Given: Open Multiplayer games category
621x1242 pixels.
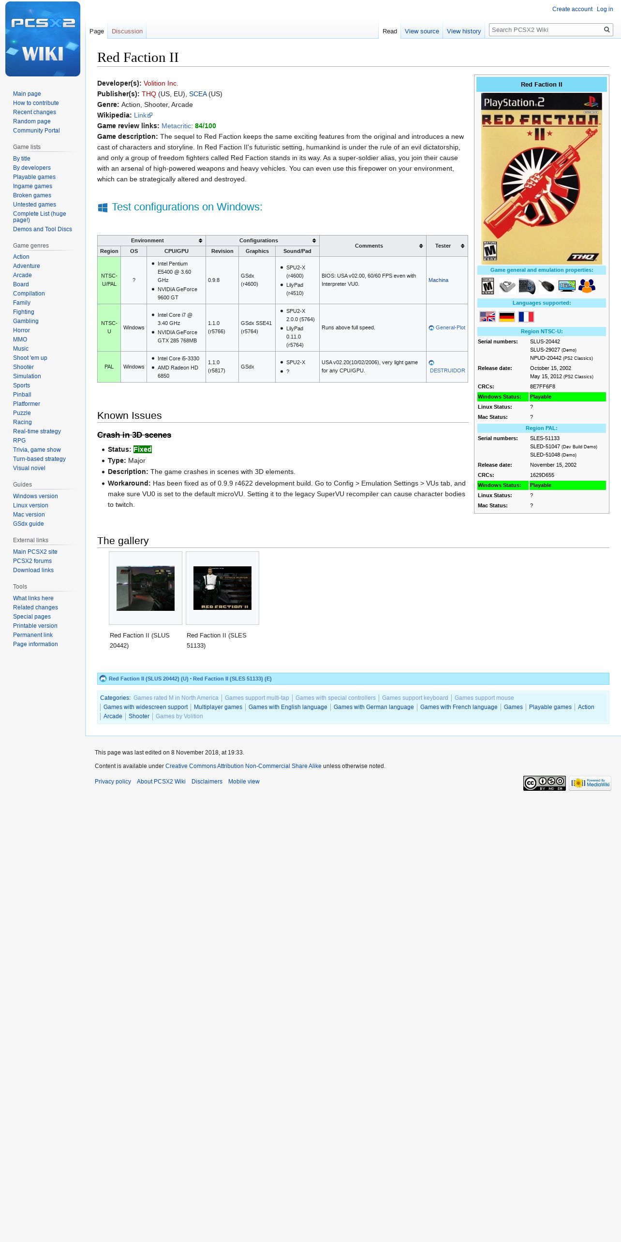Looking at the screenshot, I should pyautogui.click(x=218, y=707).
